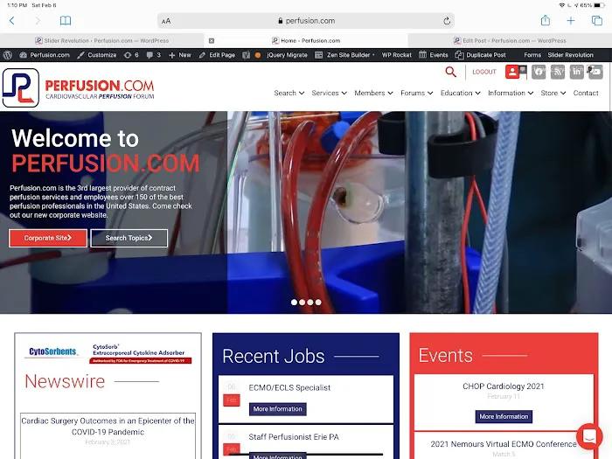This screenshot has width=612, height=459.
Task: Open the AA reader text options
Action: tap(166, 21)
